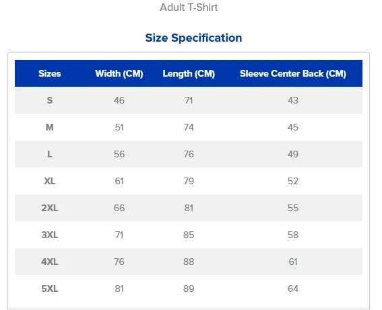Viewport: 382px width, 310px height.
Task: Click the Size Specification heading
Action: 193,38
